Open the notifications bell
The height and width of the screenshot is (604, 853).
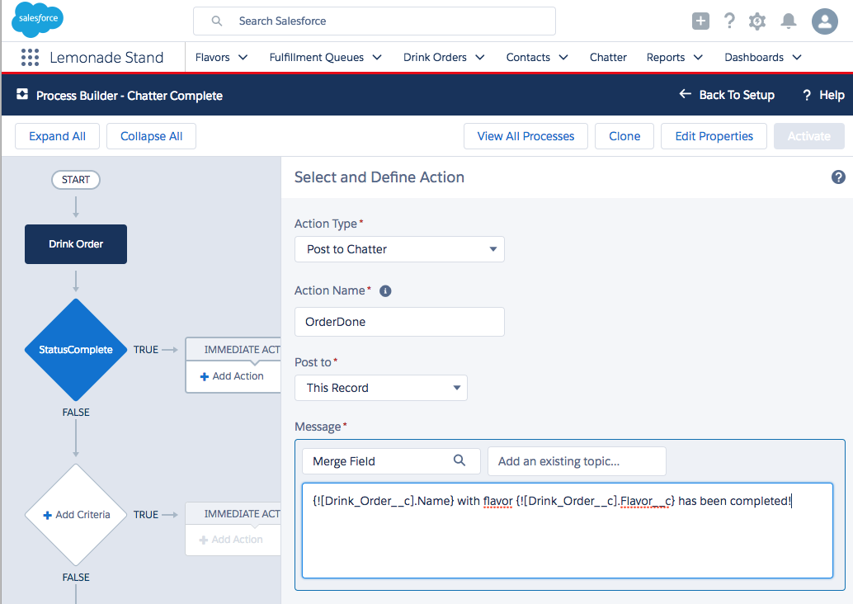[x=789, y=21]
